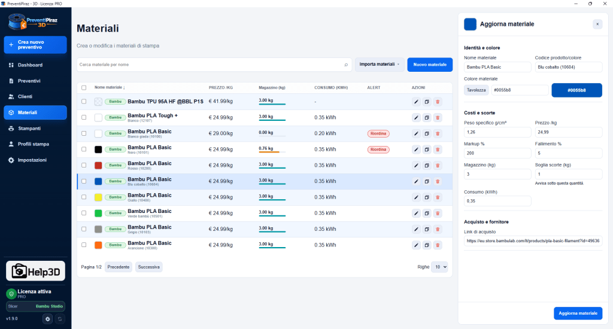Edit the Grigio PLA Basic material

point(416,229)
